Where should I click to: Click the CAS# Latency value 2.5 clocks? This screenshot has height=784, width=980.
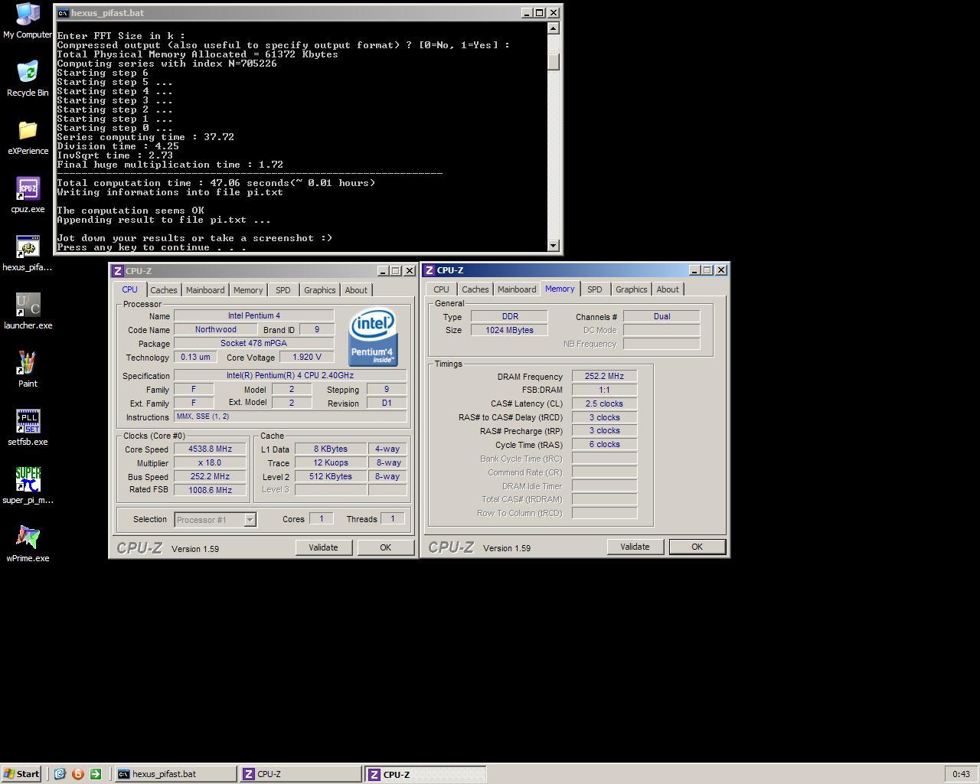tap(604, 403)
